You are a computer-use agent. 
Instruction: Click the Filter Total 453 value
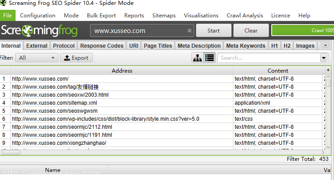point(324,159)
